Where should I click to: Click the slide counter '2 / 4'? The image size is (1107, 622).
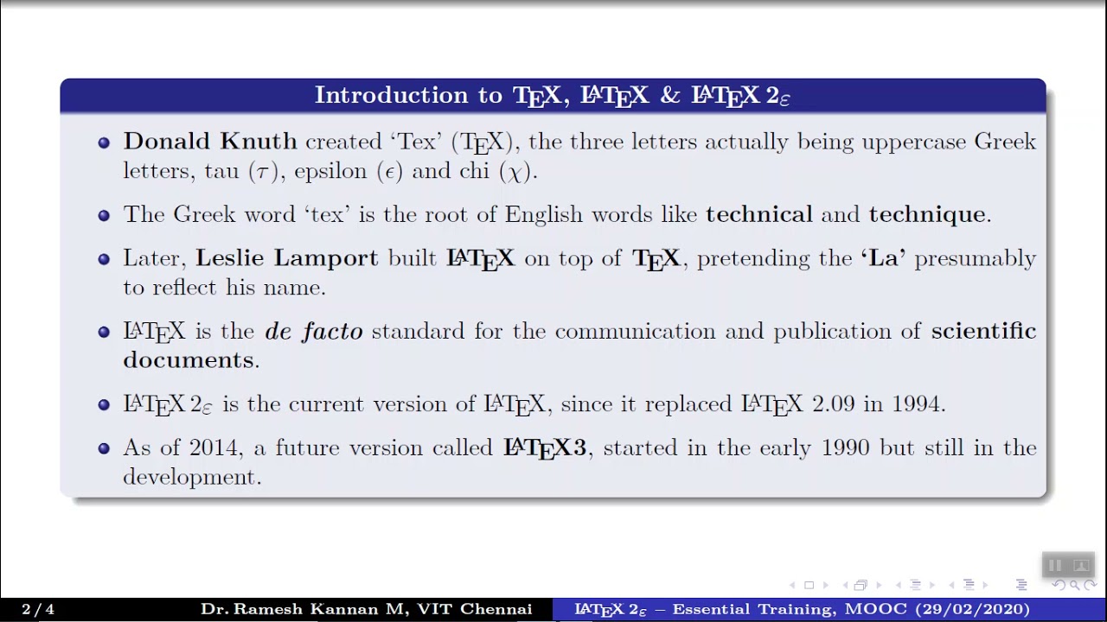tap(38, 610)
